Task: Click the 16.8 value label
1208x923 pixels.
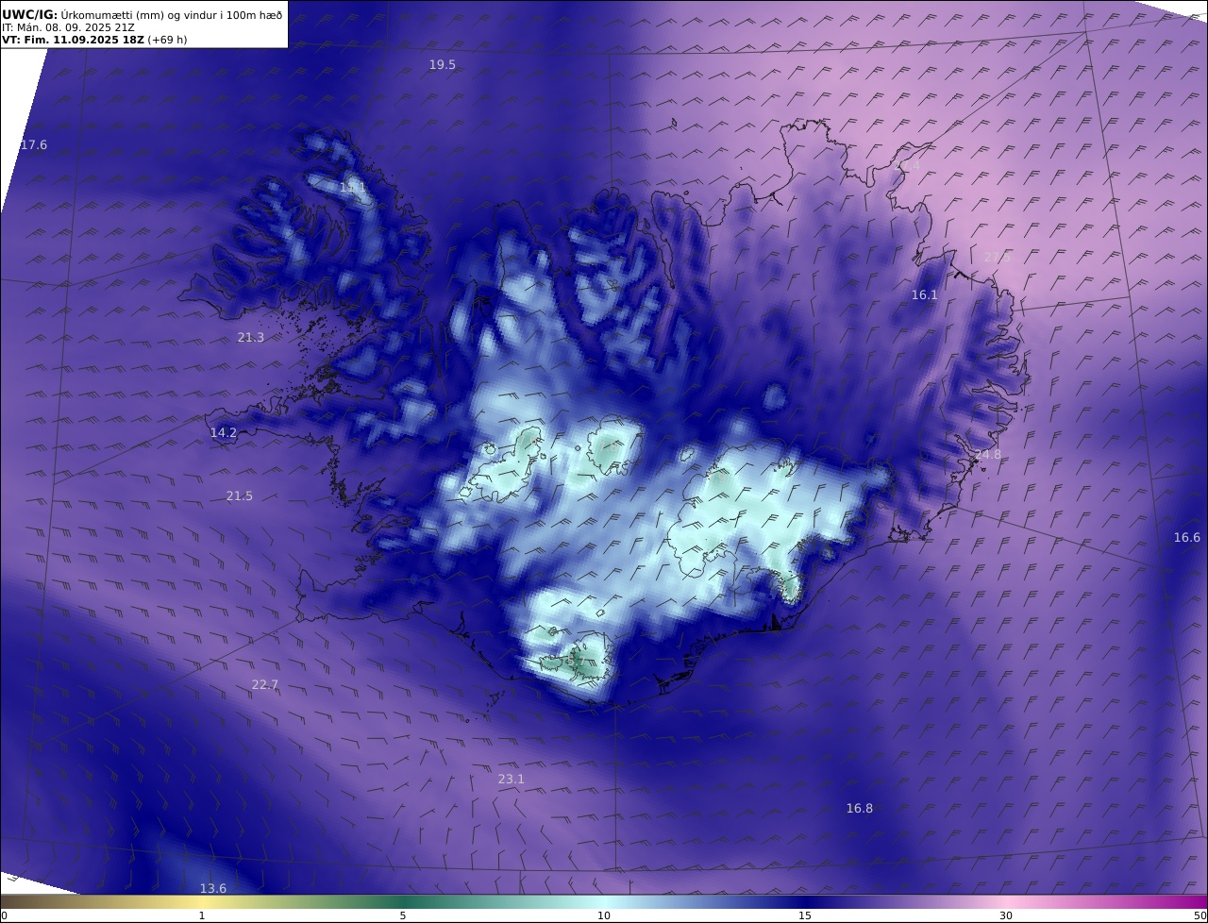Action: point(859,808)
